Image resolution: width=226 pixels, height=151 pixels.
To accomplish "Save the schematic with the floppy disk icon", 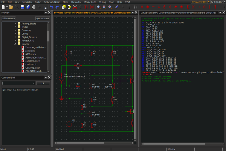I will point(22,7).
